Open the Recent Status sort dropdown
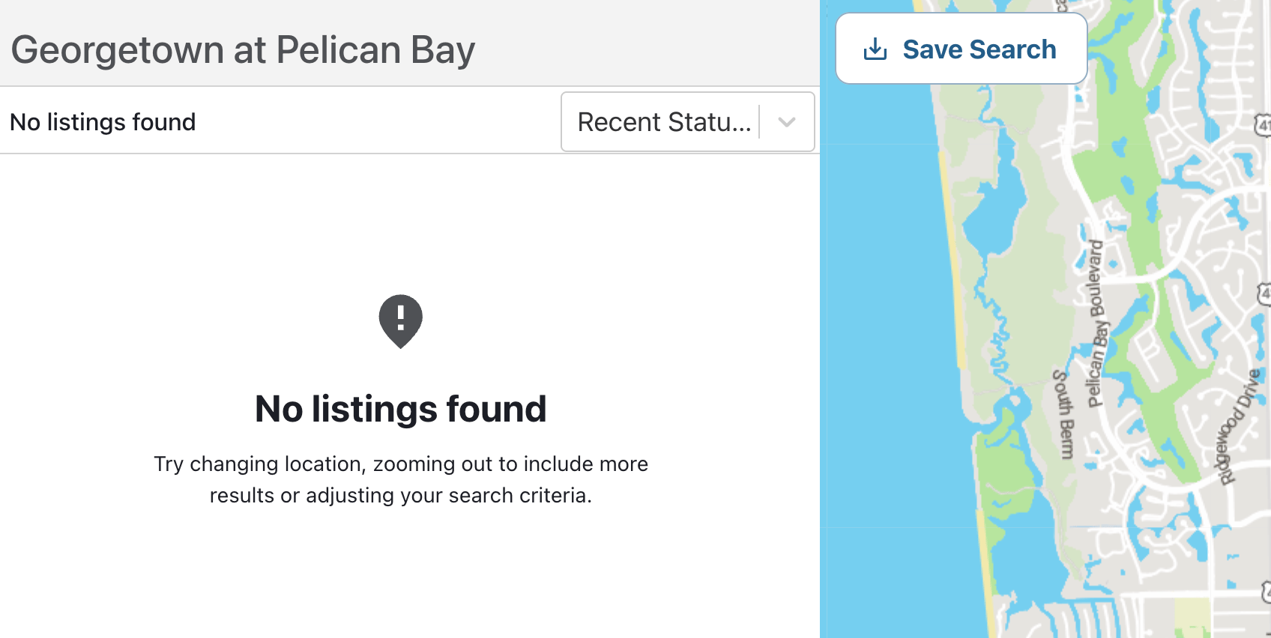This screenshot has height=638, width=1271. click(687, 122)
